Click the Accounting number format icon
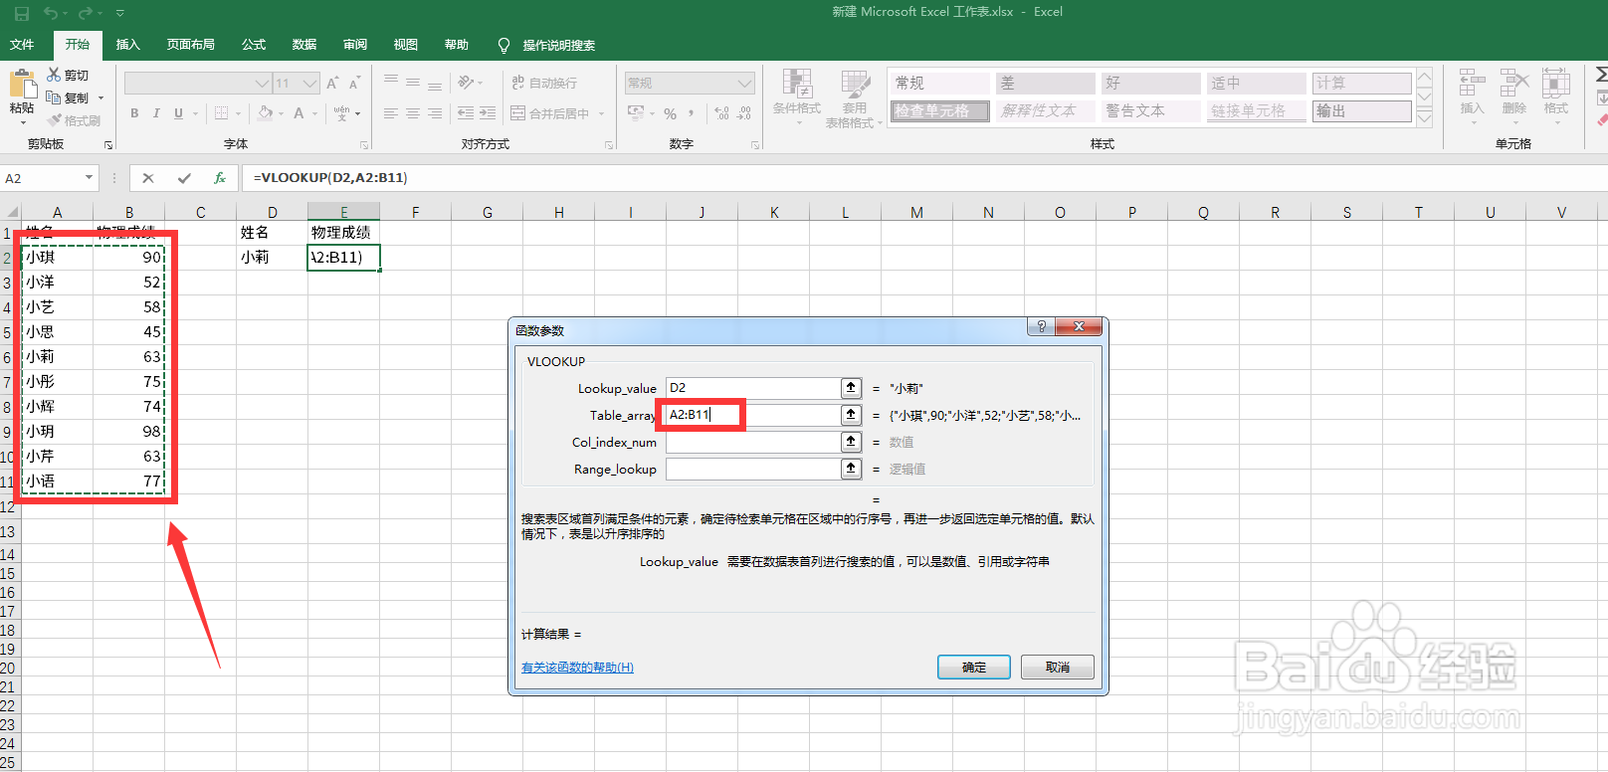The height and width of the screenshot is (772, 1608). point(636,113)
